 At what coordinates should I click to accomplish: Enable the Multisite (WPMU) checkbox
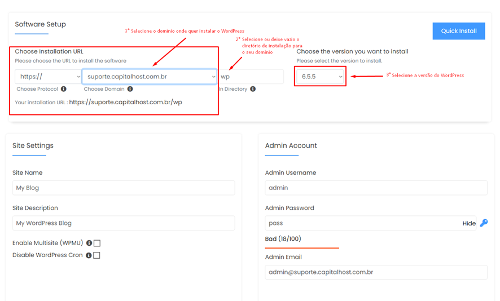[97, 244]
